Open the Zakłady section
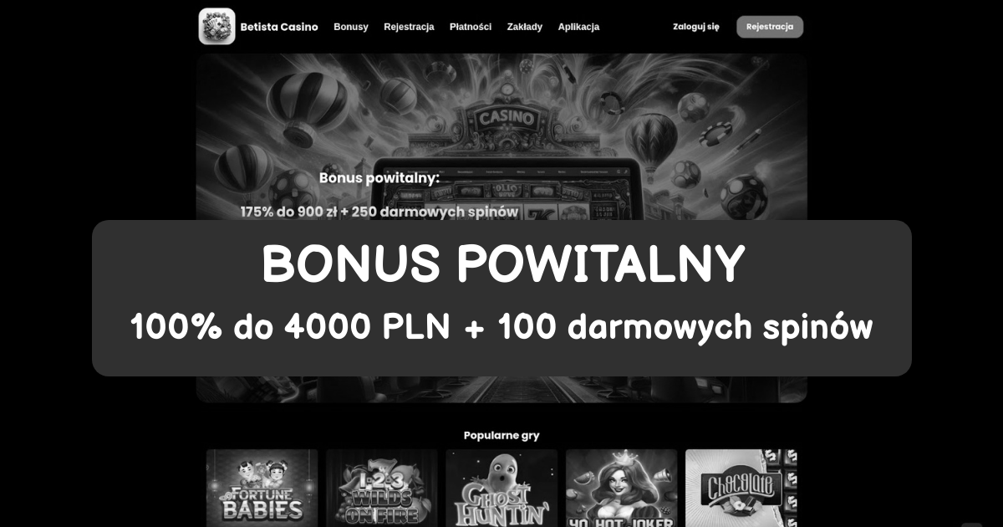Screen dimensions: 1003x527 pos(525,27)
